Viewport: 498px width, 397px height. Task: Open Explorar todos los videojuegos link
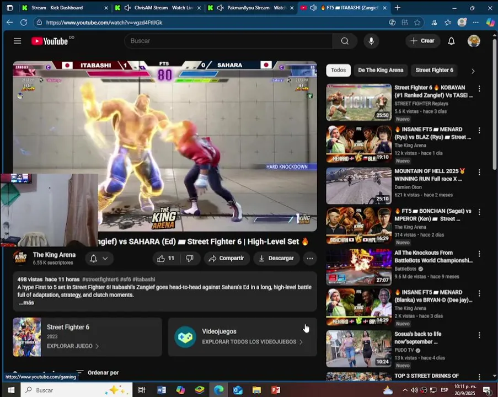point(252,342)
